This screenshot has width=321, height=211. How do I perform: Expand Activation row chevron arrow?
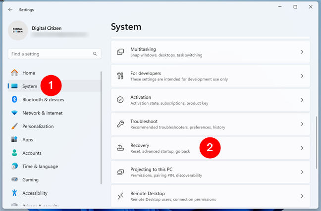(302, 100)
